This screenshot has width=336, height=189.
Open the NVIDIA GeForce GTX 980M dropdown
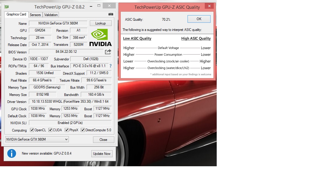click(37, 139)
